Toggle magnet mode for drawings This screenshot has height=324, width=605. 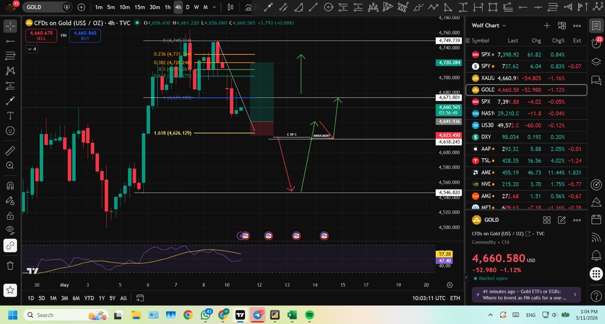click(x=10, y=185)
